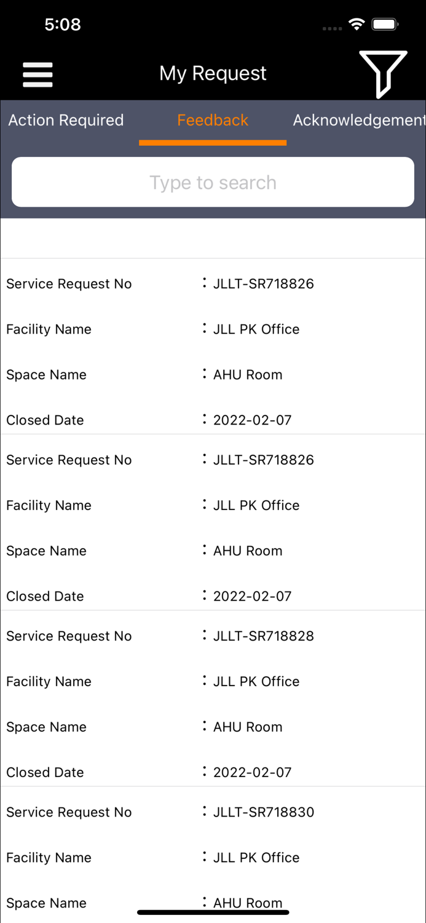Screen dimensions: 426x923
Task: Tap the clock showing 5:08
Action: click(63, 24)
